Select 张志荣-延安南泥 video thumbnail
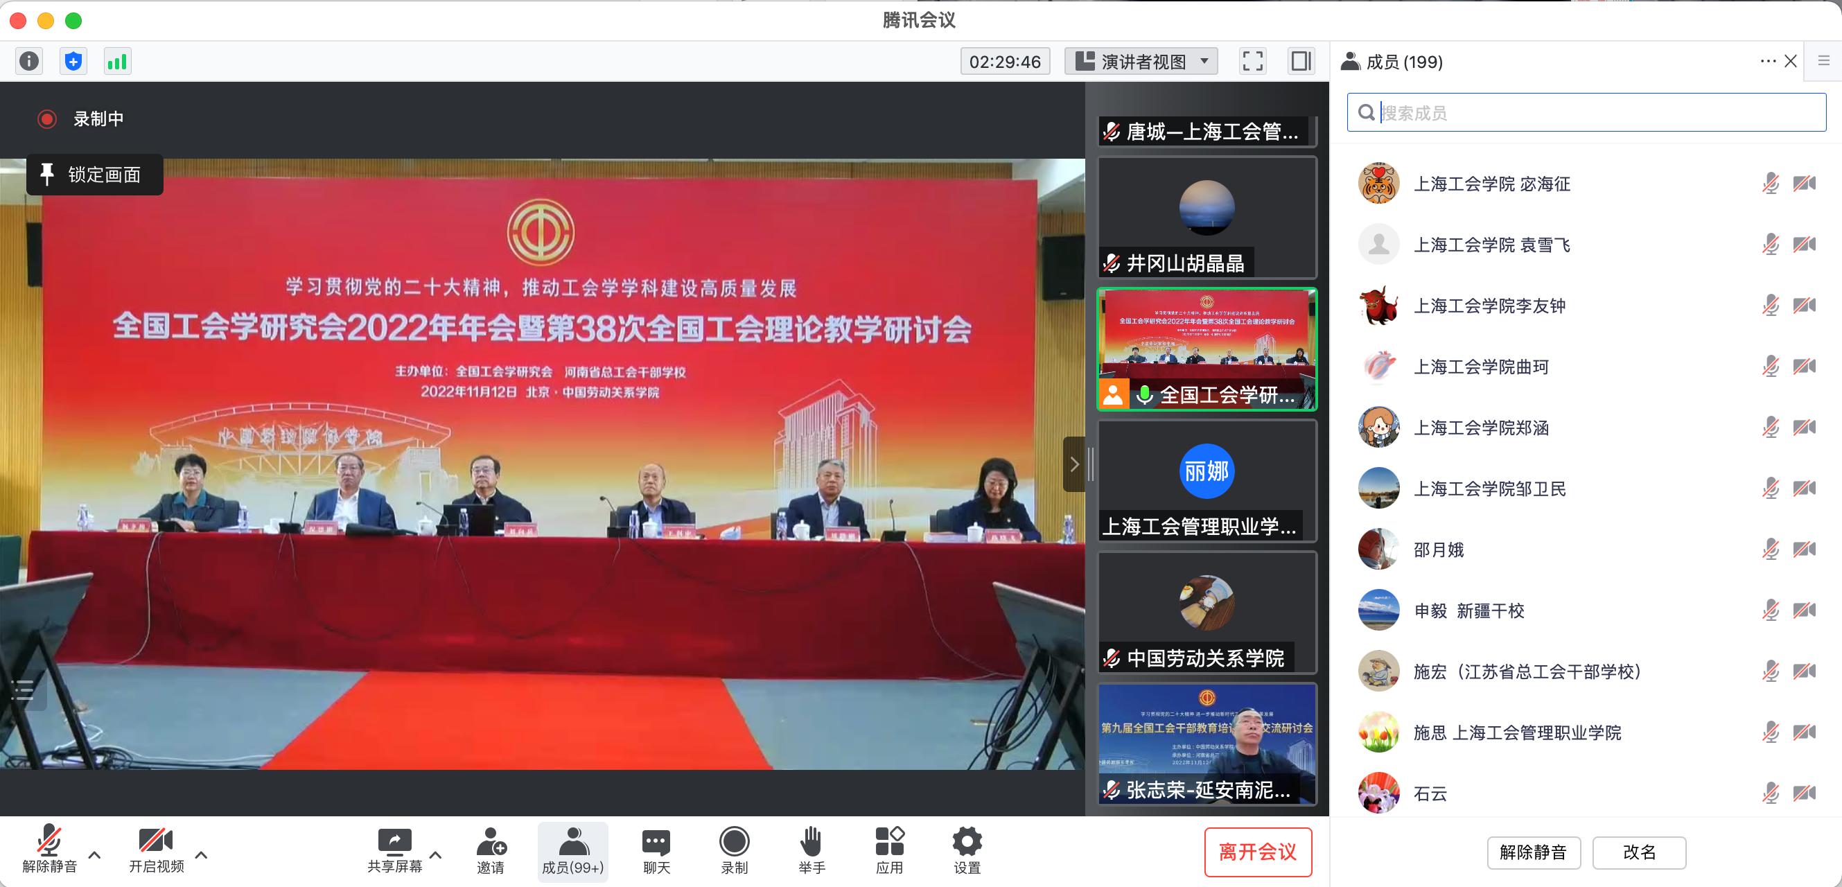1842x887 pixels. (1207, 744)
